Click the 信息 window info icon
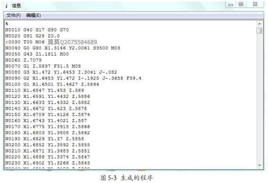 pos(7,6)
